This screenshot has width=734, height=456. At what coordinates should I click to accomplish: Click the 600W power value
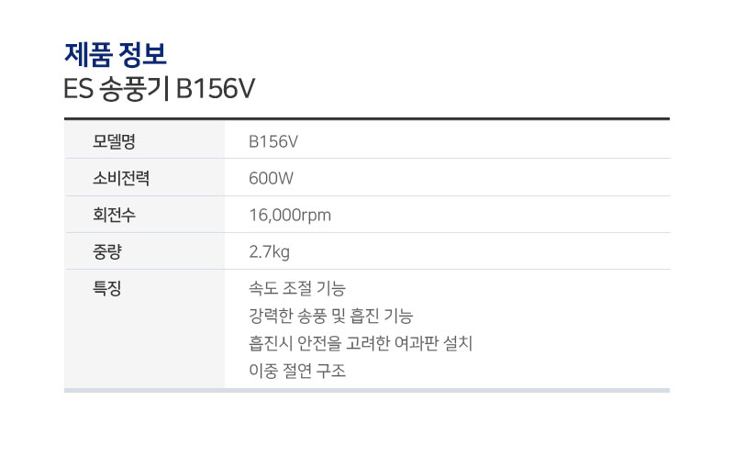coord(271,178)
